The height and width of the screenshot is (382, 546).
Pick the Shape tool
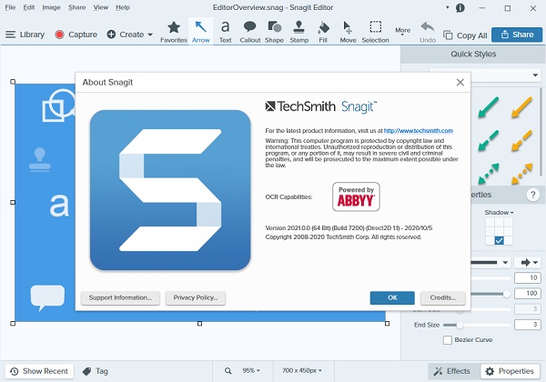274,31
